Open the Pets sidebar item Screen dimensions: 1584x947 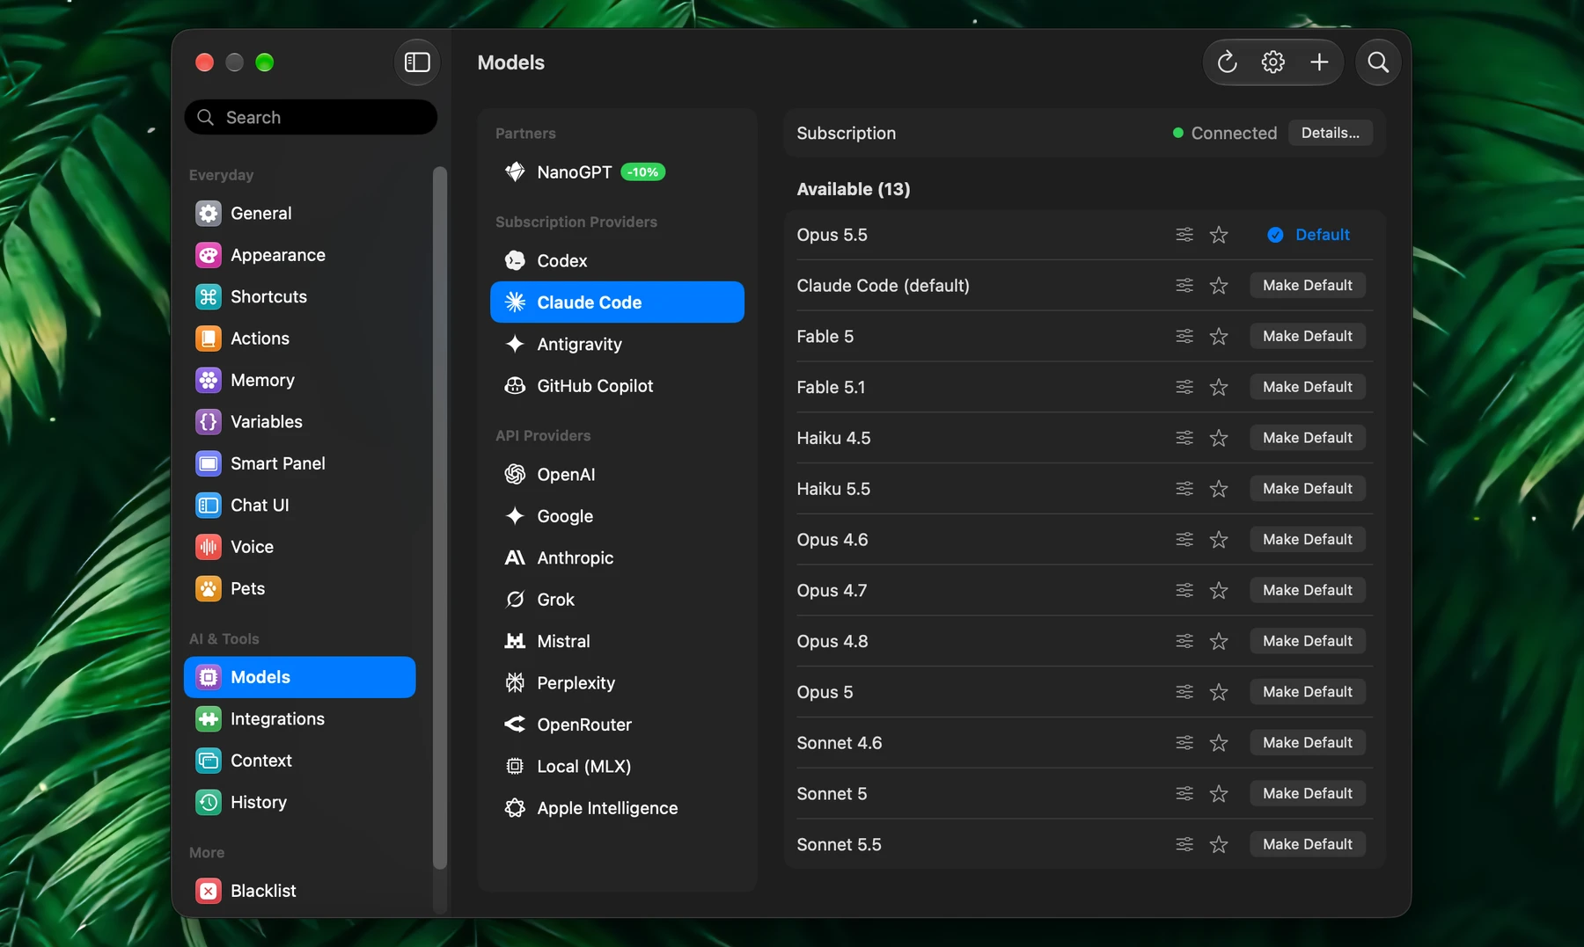(x=299, y=589)
